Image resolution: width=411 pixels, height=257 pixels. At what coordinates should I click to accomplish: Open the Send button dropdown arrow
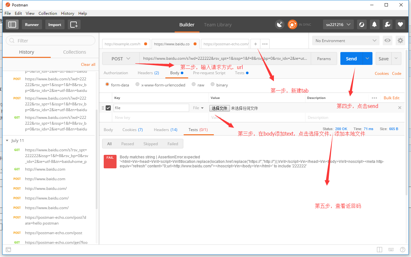(x=367, y=58)
